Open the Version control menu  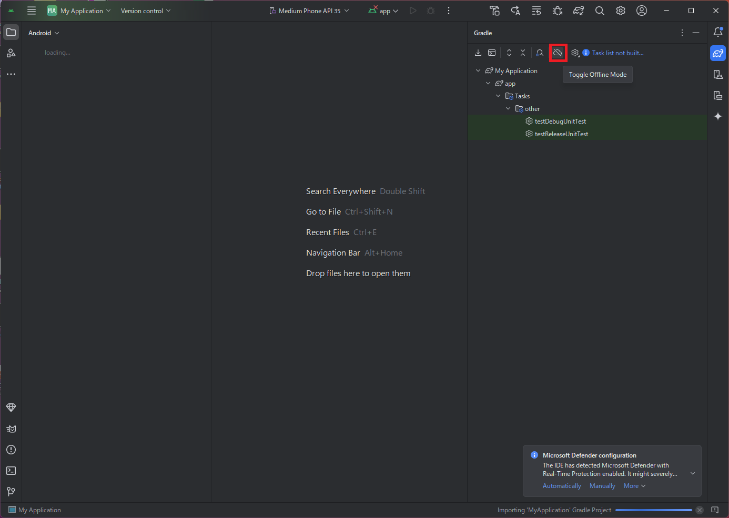pos(146,11)
